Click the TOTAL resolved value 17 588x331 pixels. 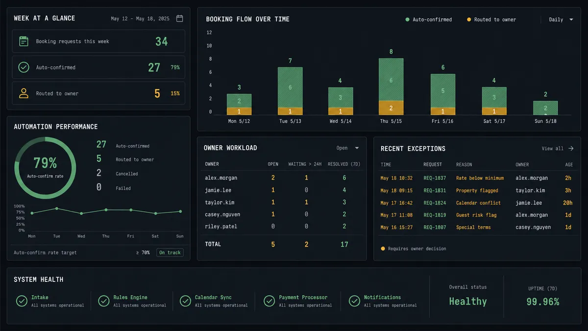point(344,244)
